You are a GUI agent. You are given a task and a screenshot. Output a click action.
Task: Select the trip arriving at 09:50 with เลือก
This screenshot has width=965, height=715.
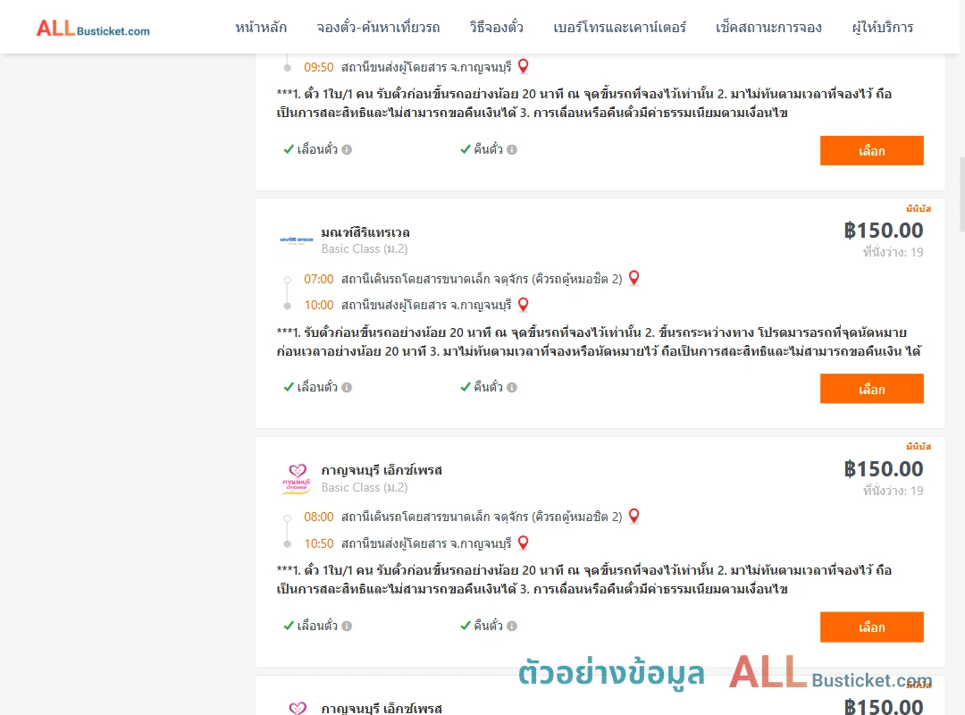pyautogui.click(x=871, y=151)
